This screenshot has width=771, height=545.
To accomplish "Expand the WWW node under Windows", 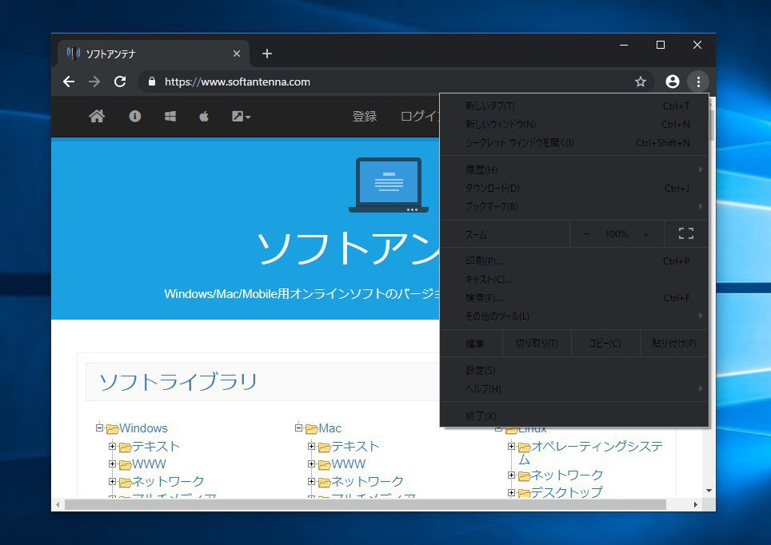I will [x=113, y=463].
